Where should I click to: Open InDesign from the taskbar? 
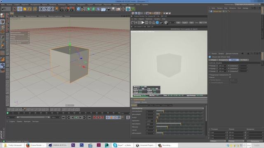pyautogui.click(x=99, y=145)
